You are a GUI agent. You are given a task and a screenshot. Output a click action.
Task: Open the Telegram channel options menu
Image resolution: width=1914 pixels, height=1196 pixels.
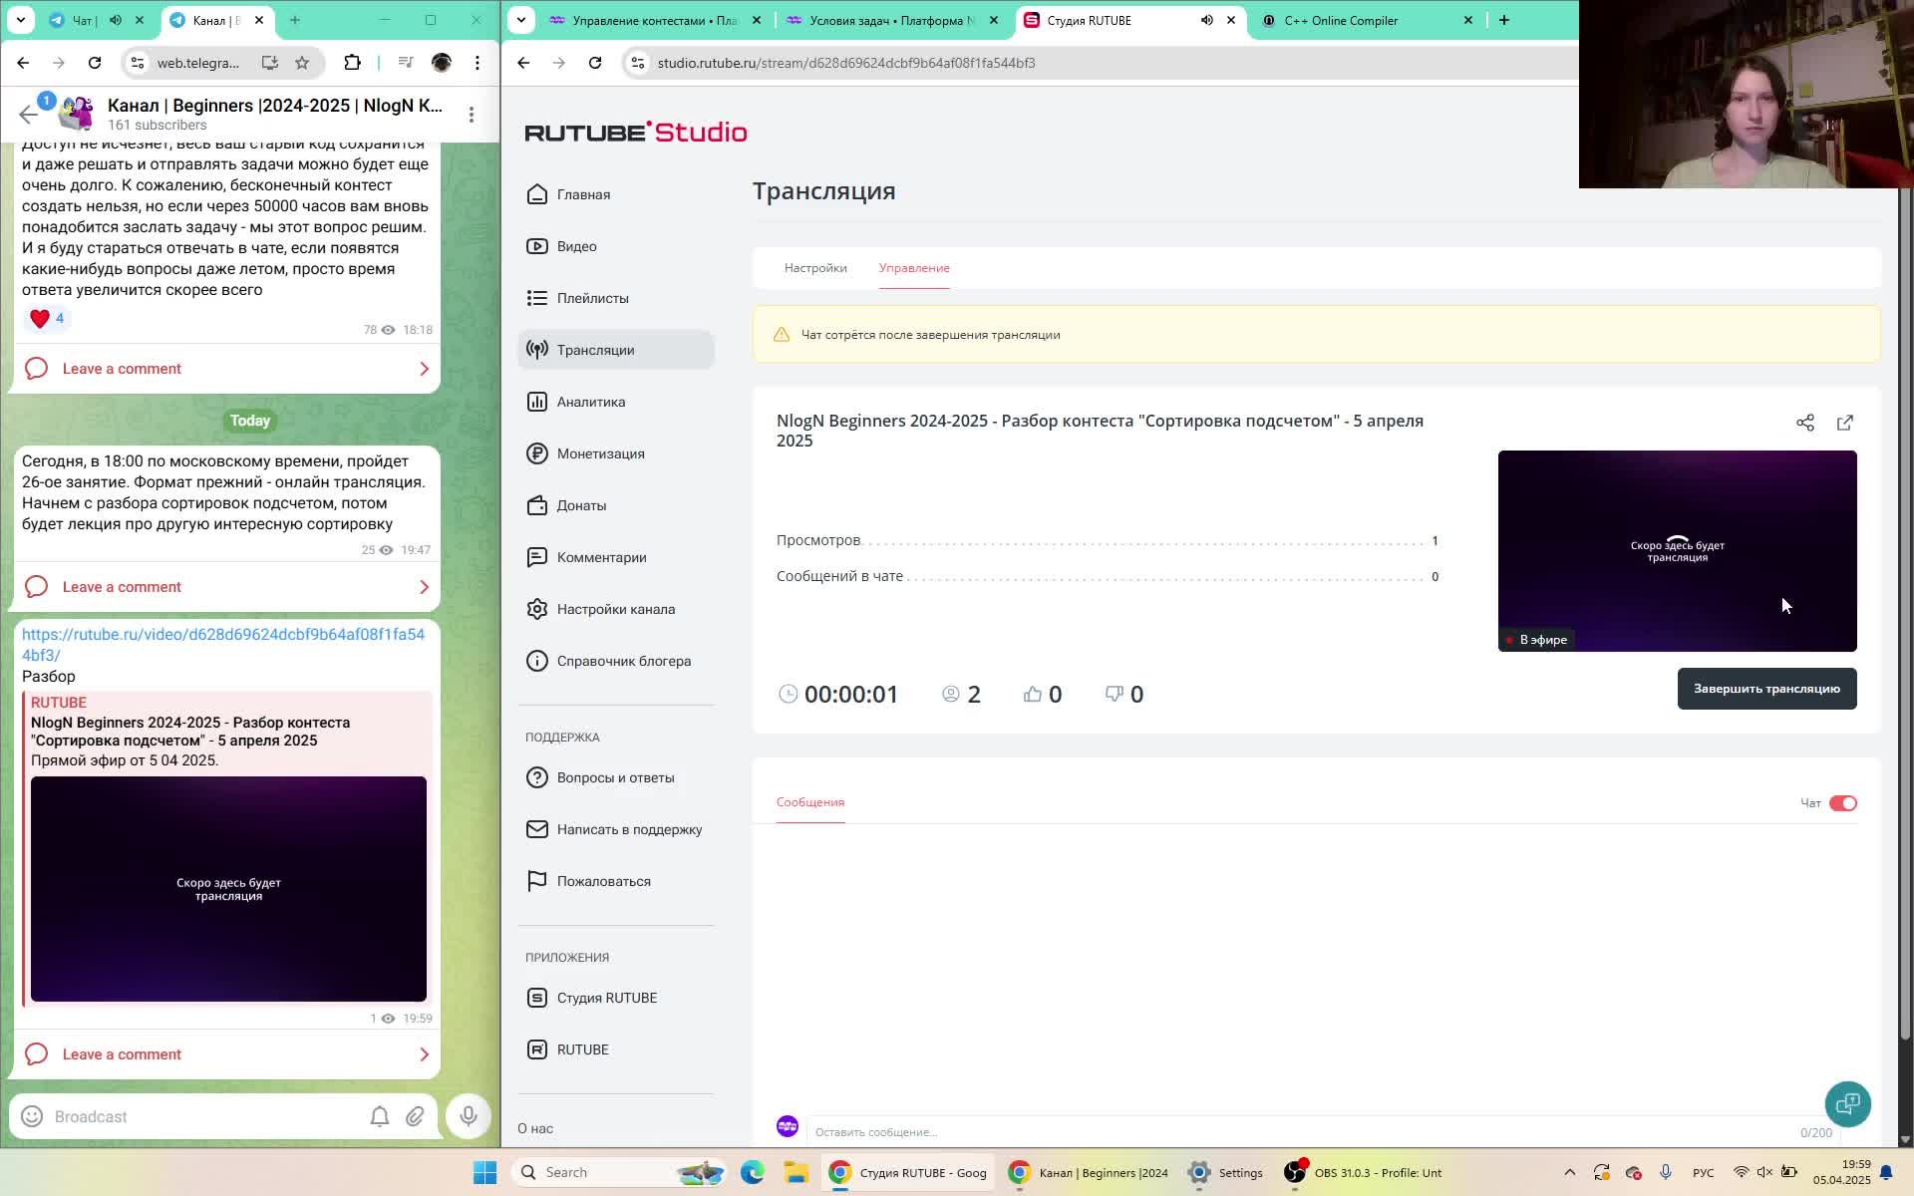pos(471,114)
